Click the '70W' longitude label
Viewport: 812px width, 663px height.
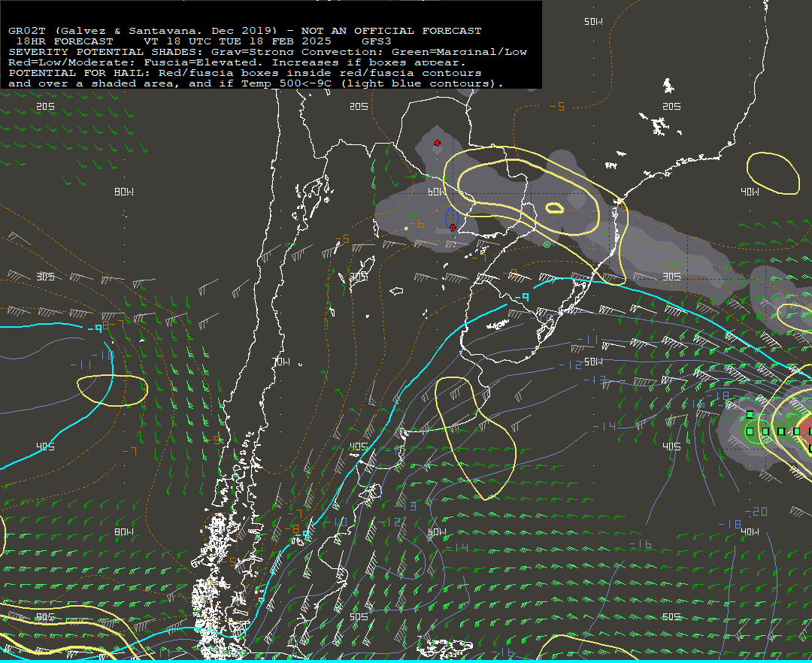point(280,362)
